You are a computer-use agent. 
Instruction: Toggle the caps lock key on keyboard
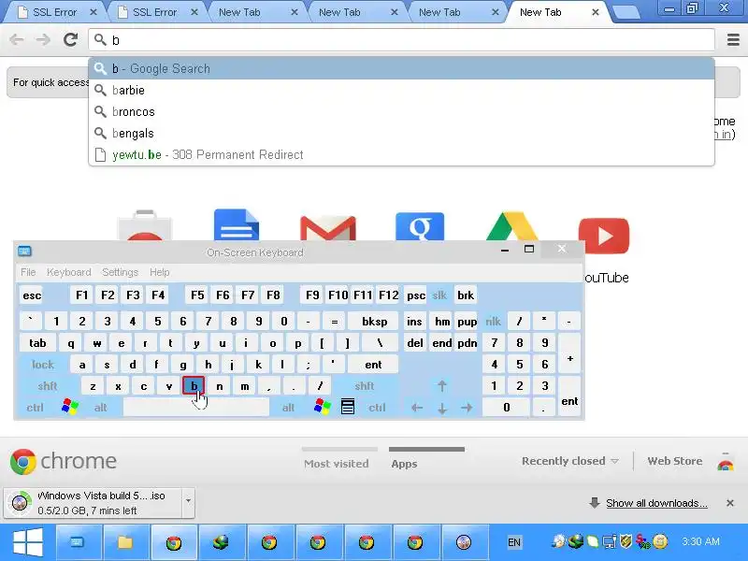(43, 365)
